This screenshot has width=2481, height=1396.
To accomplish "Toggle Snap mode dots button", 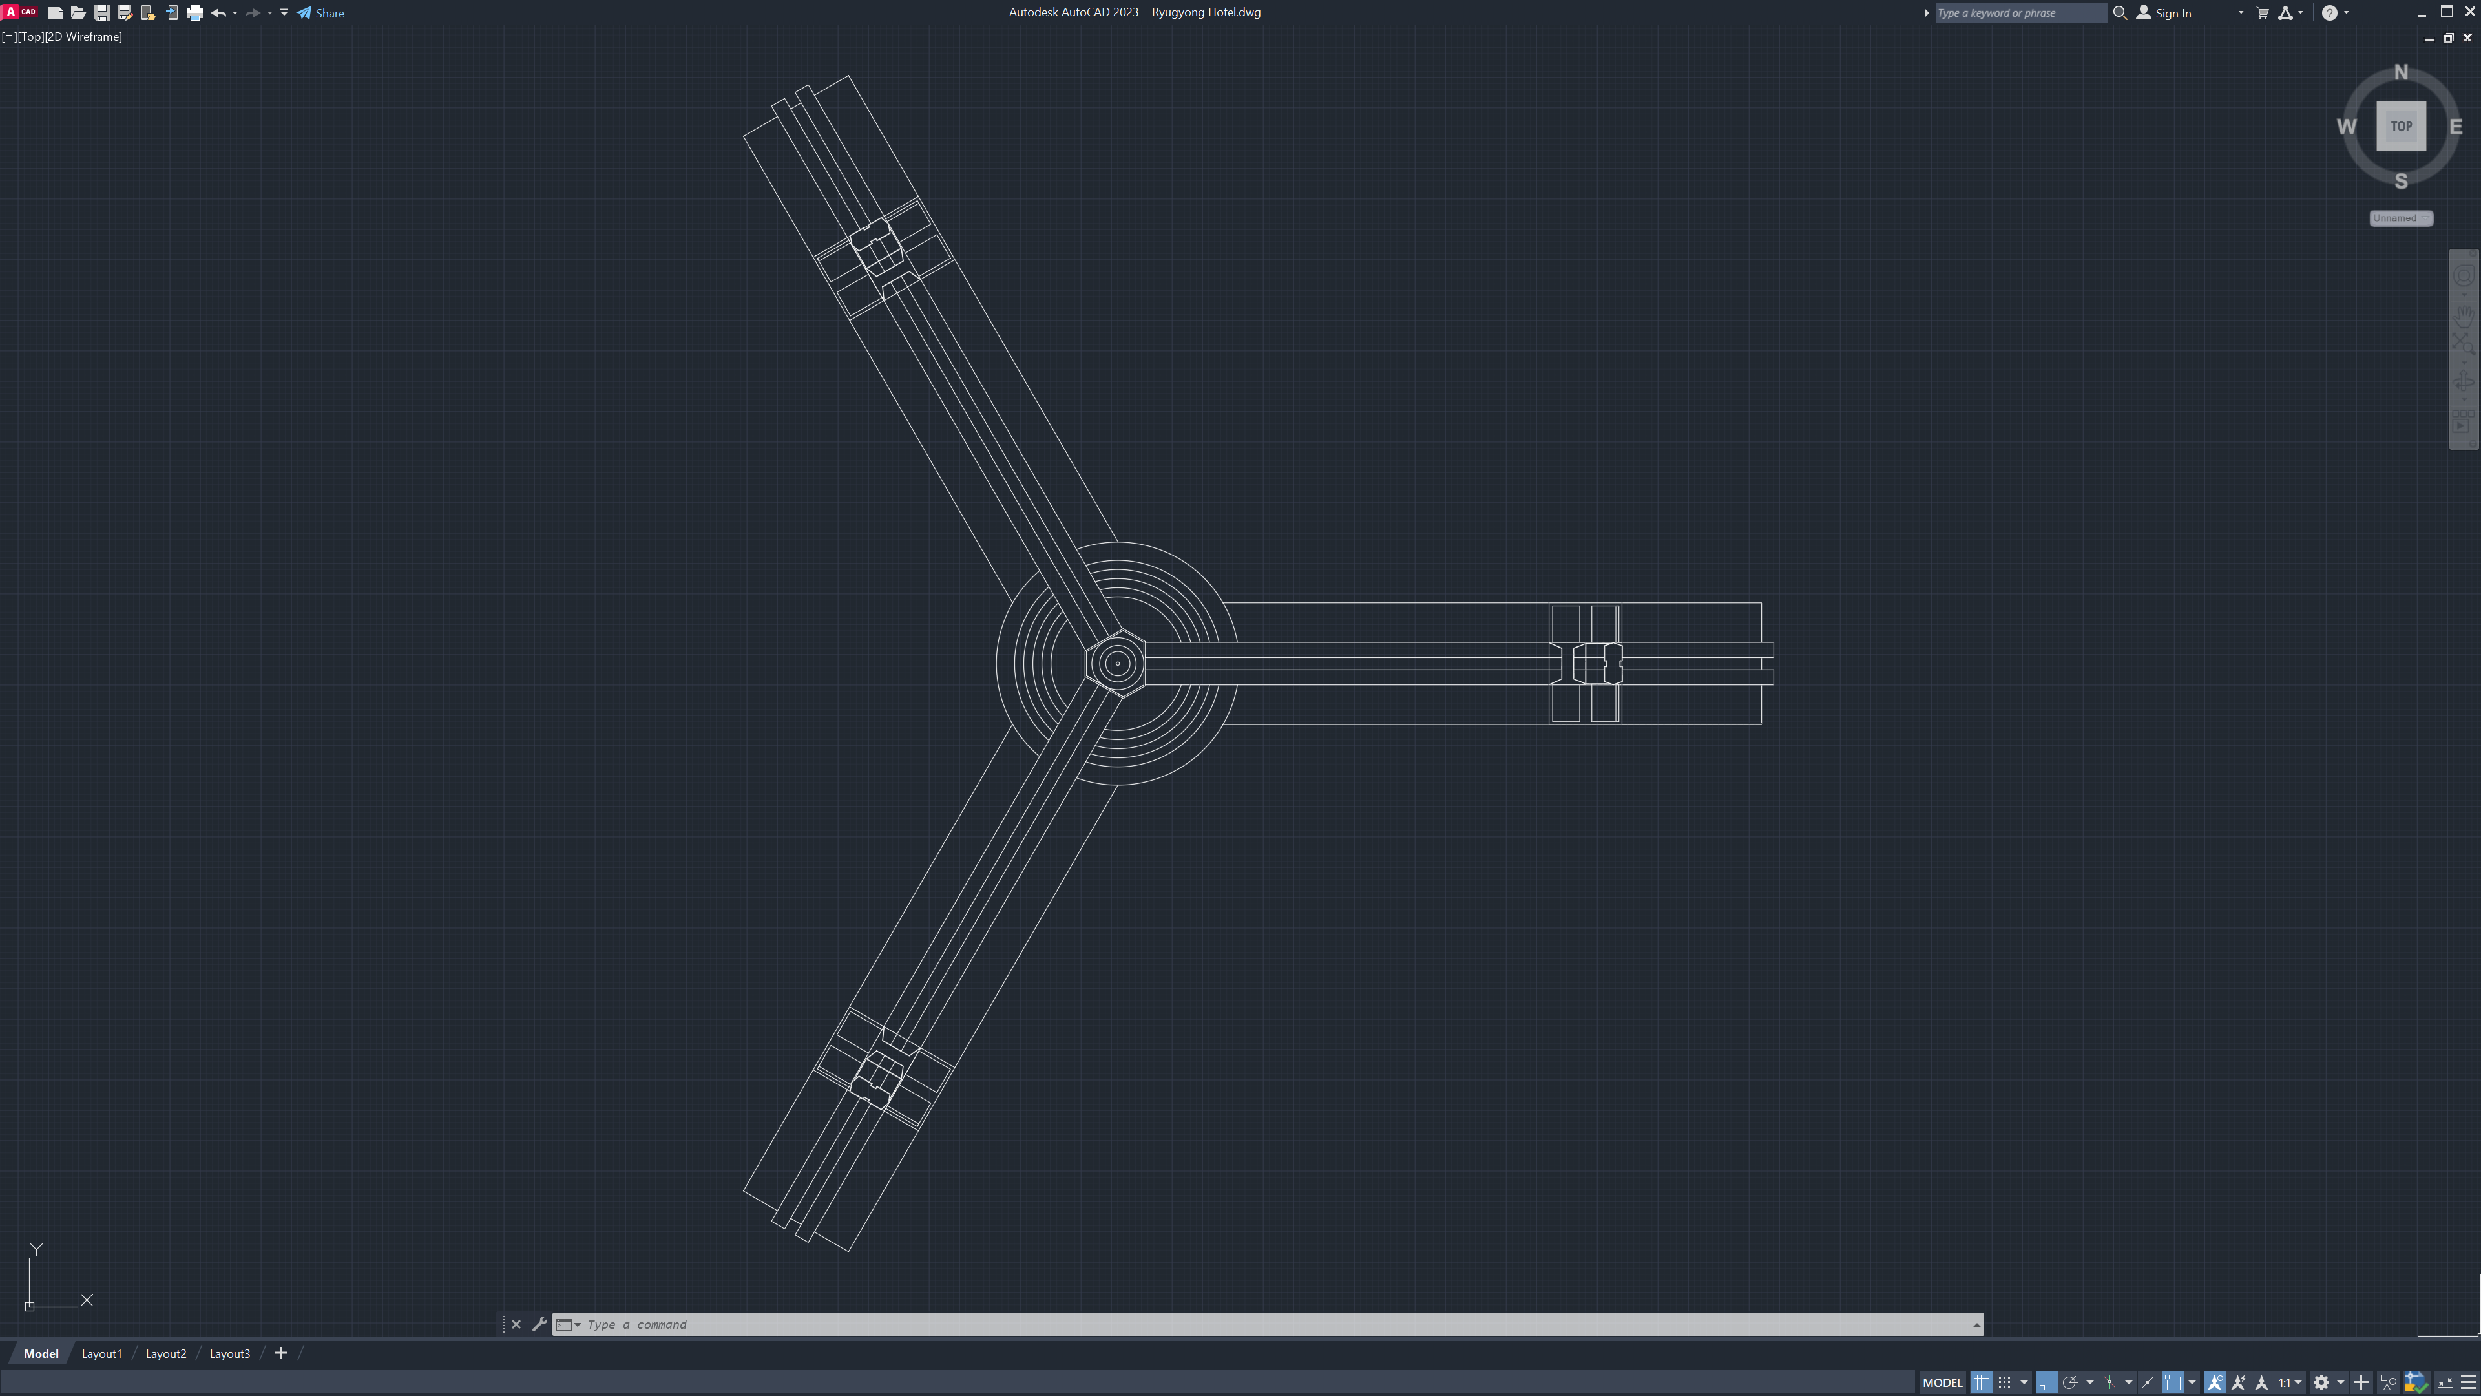I will coord(2004,1382).
